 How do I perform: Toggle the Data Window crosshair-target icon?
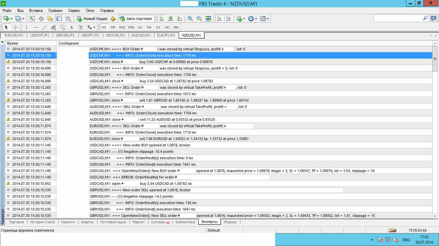coord(41,19)
